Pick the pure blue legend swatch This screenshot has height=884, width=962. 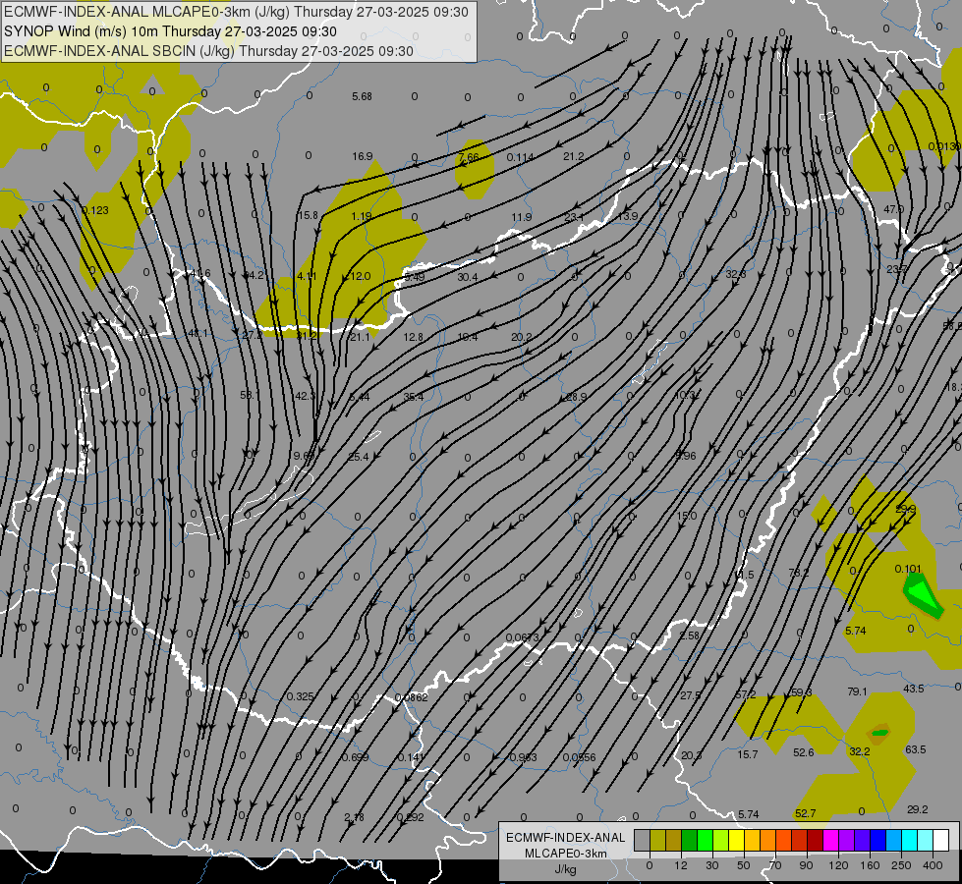[x=878, y=841]
